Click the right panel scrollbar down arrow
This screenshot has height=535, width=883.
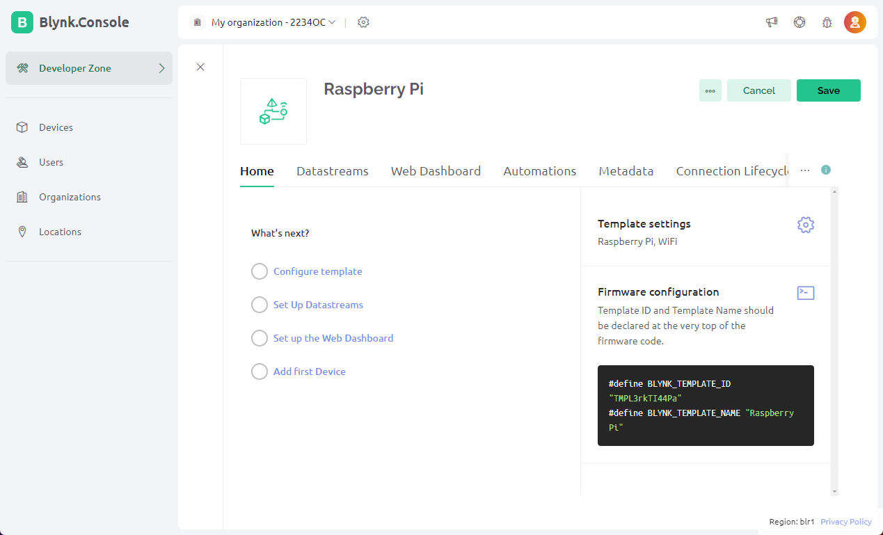[835, 491]
